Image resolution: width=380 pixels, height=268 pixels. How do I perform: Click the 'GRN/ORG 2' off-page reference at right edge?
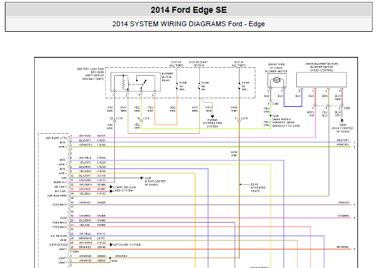coord(346,145)
